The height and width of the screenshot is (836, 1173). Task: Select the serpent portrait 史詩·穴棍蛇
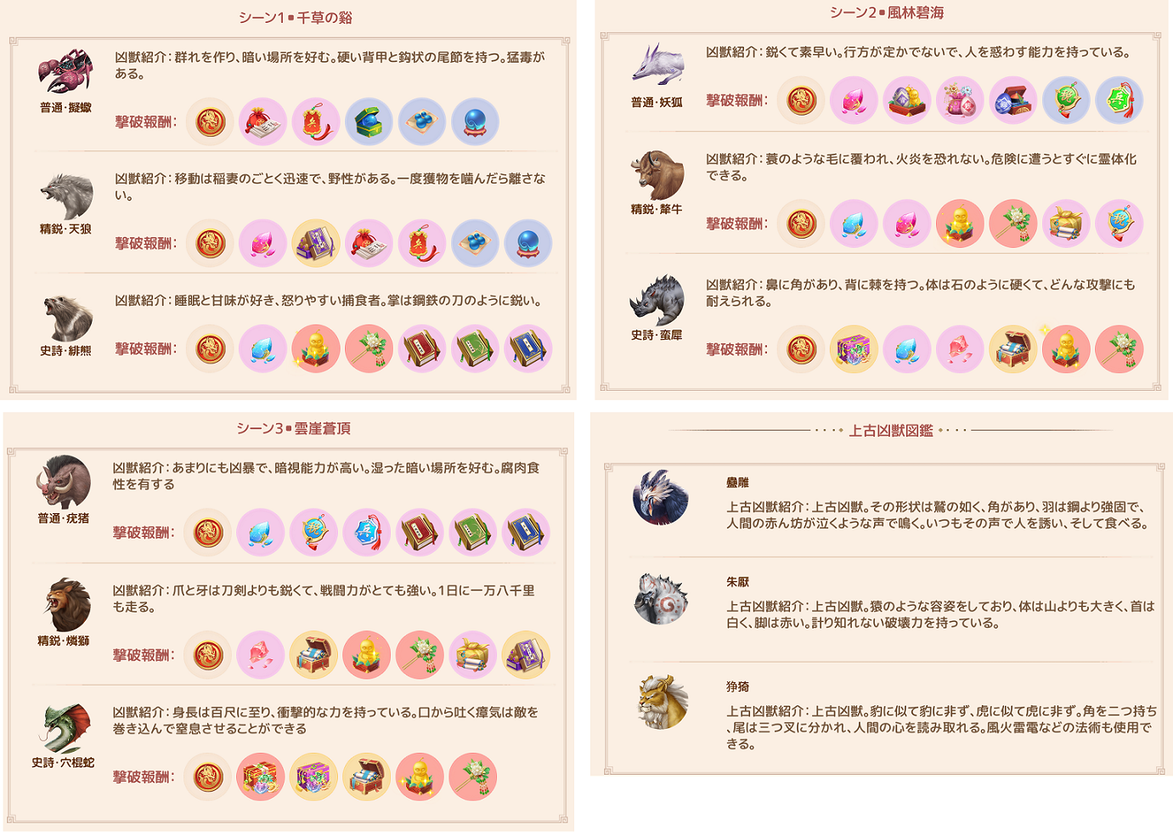click(64, 728)
